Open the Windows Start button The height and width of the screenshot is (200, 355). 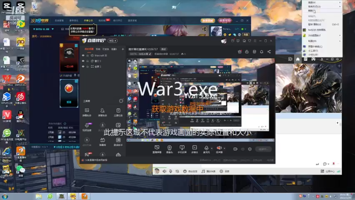[x=5, y=196]
